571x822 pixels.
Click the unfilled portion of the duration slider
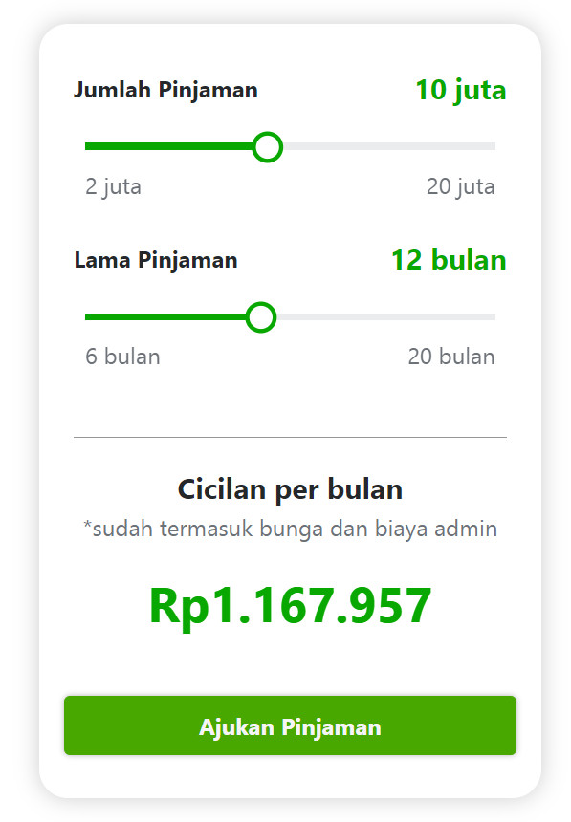383,315
